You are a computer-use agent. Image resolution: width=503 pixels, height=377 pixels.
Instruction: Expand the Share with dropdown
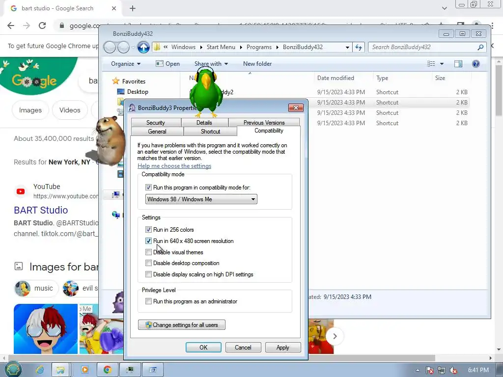(211, 64)
